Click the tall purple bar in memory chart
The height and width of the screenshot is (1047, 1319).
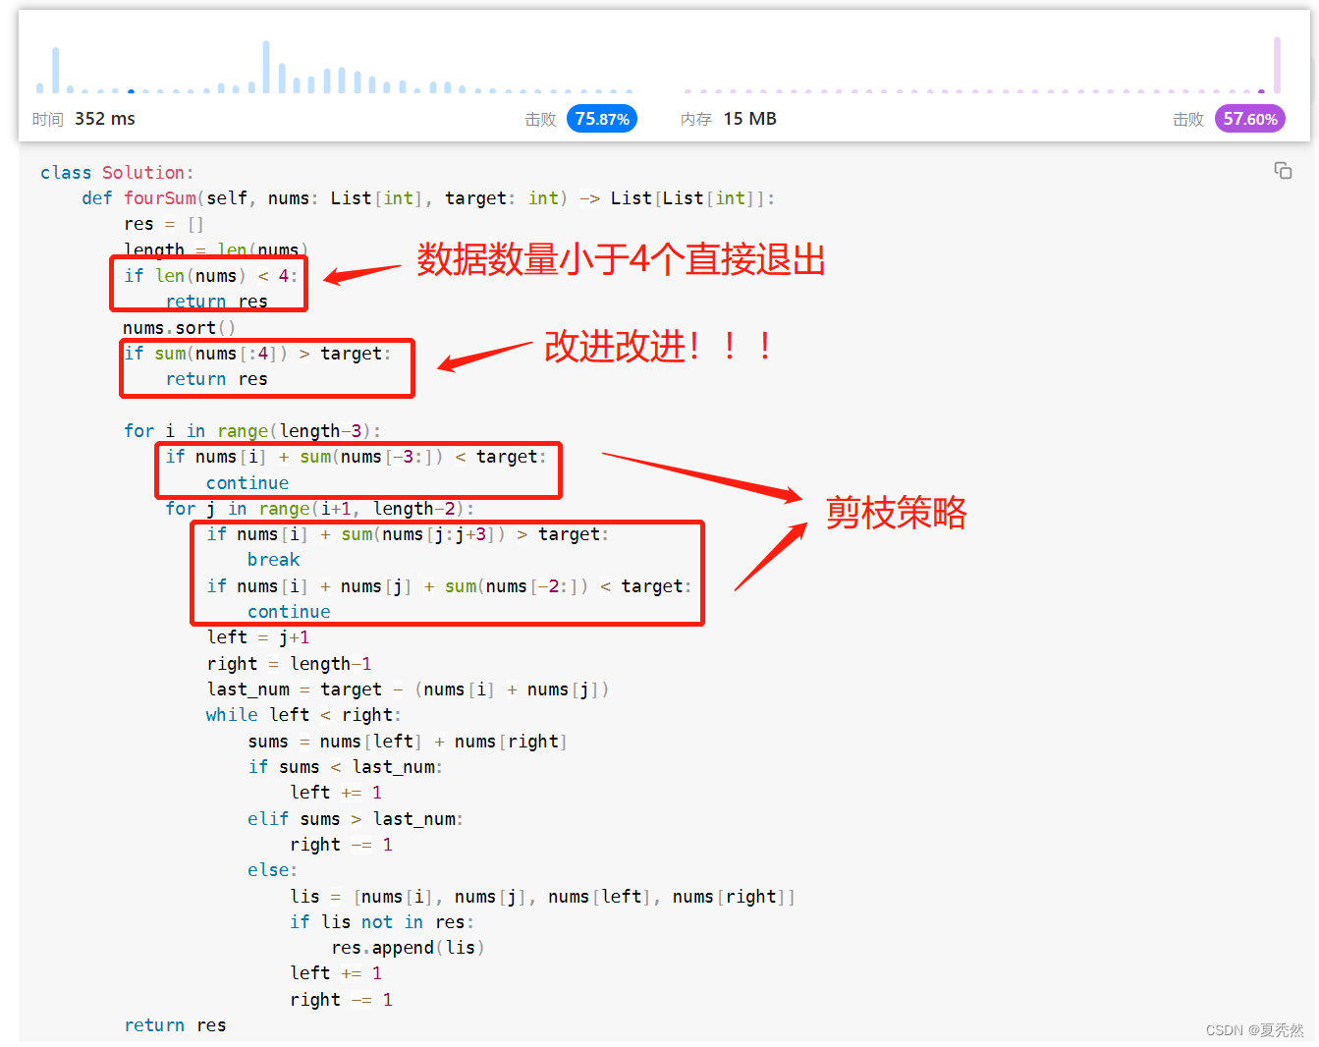point(1277,65)
